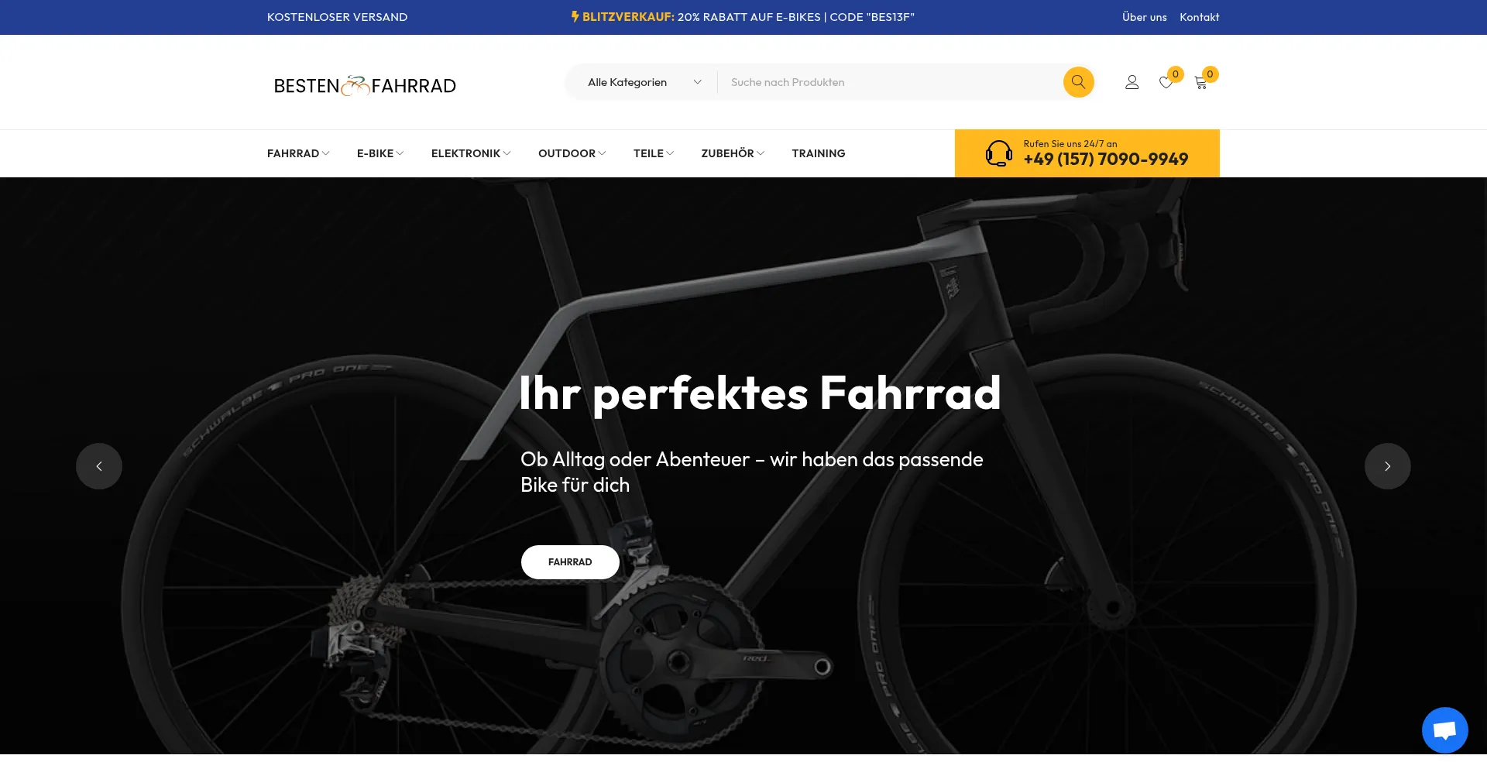Expand the ELEKTRONIK menu
The height and width of the screenshot is (769, 1487).
point(471,153)
